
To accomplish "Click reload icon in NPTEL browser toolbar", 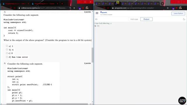I will click(11, 8).
